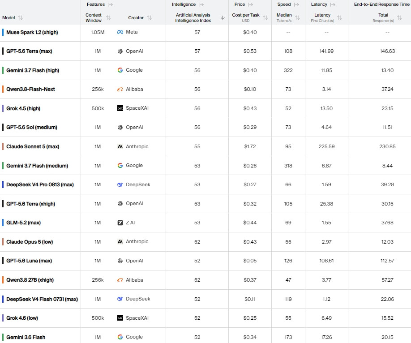The height and width of the screenshot is (343, 411).
Task: Click OpenAI logo in GPT-5.6 Terra (max) row
Action: pos(120,51)
